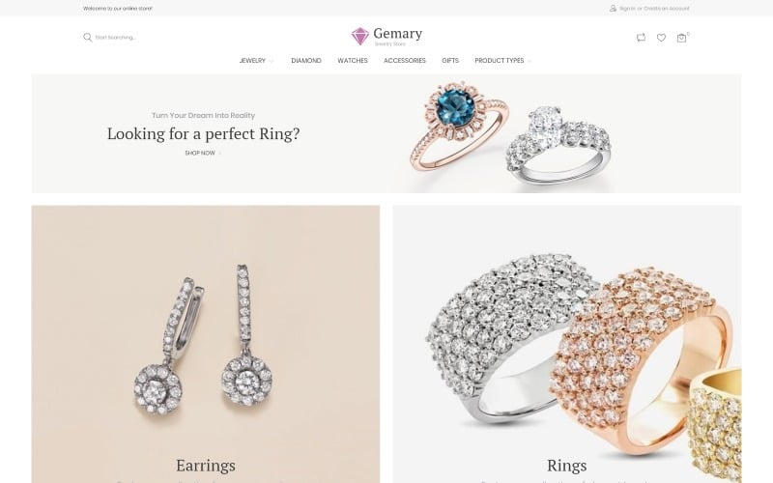Open the Gifts menu item
Image resolution: width=773 pixels, height=483 pixels.
[450, 61]
